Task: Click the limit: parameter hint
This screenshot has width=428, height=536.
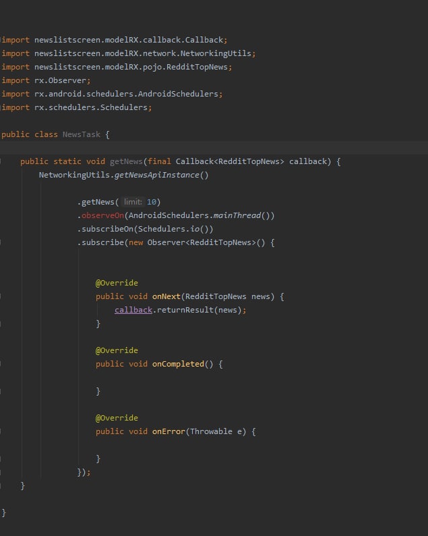Action: click(133, 202)
